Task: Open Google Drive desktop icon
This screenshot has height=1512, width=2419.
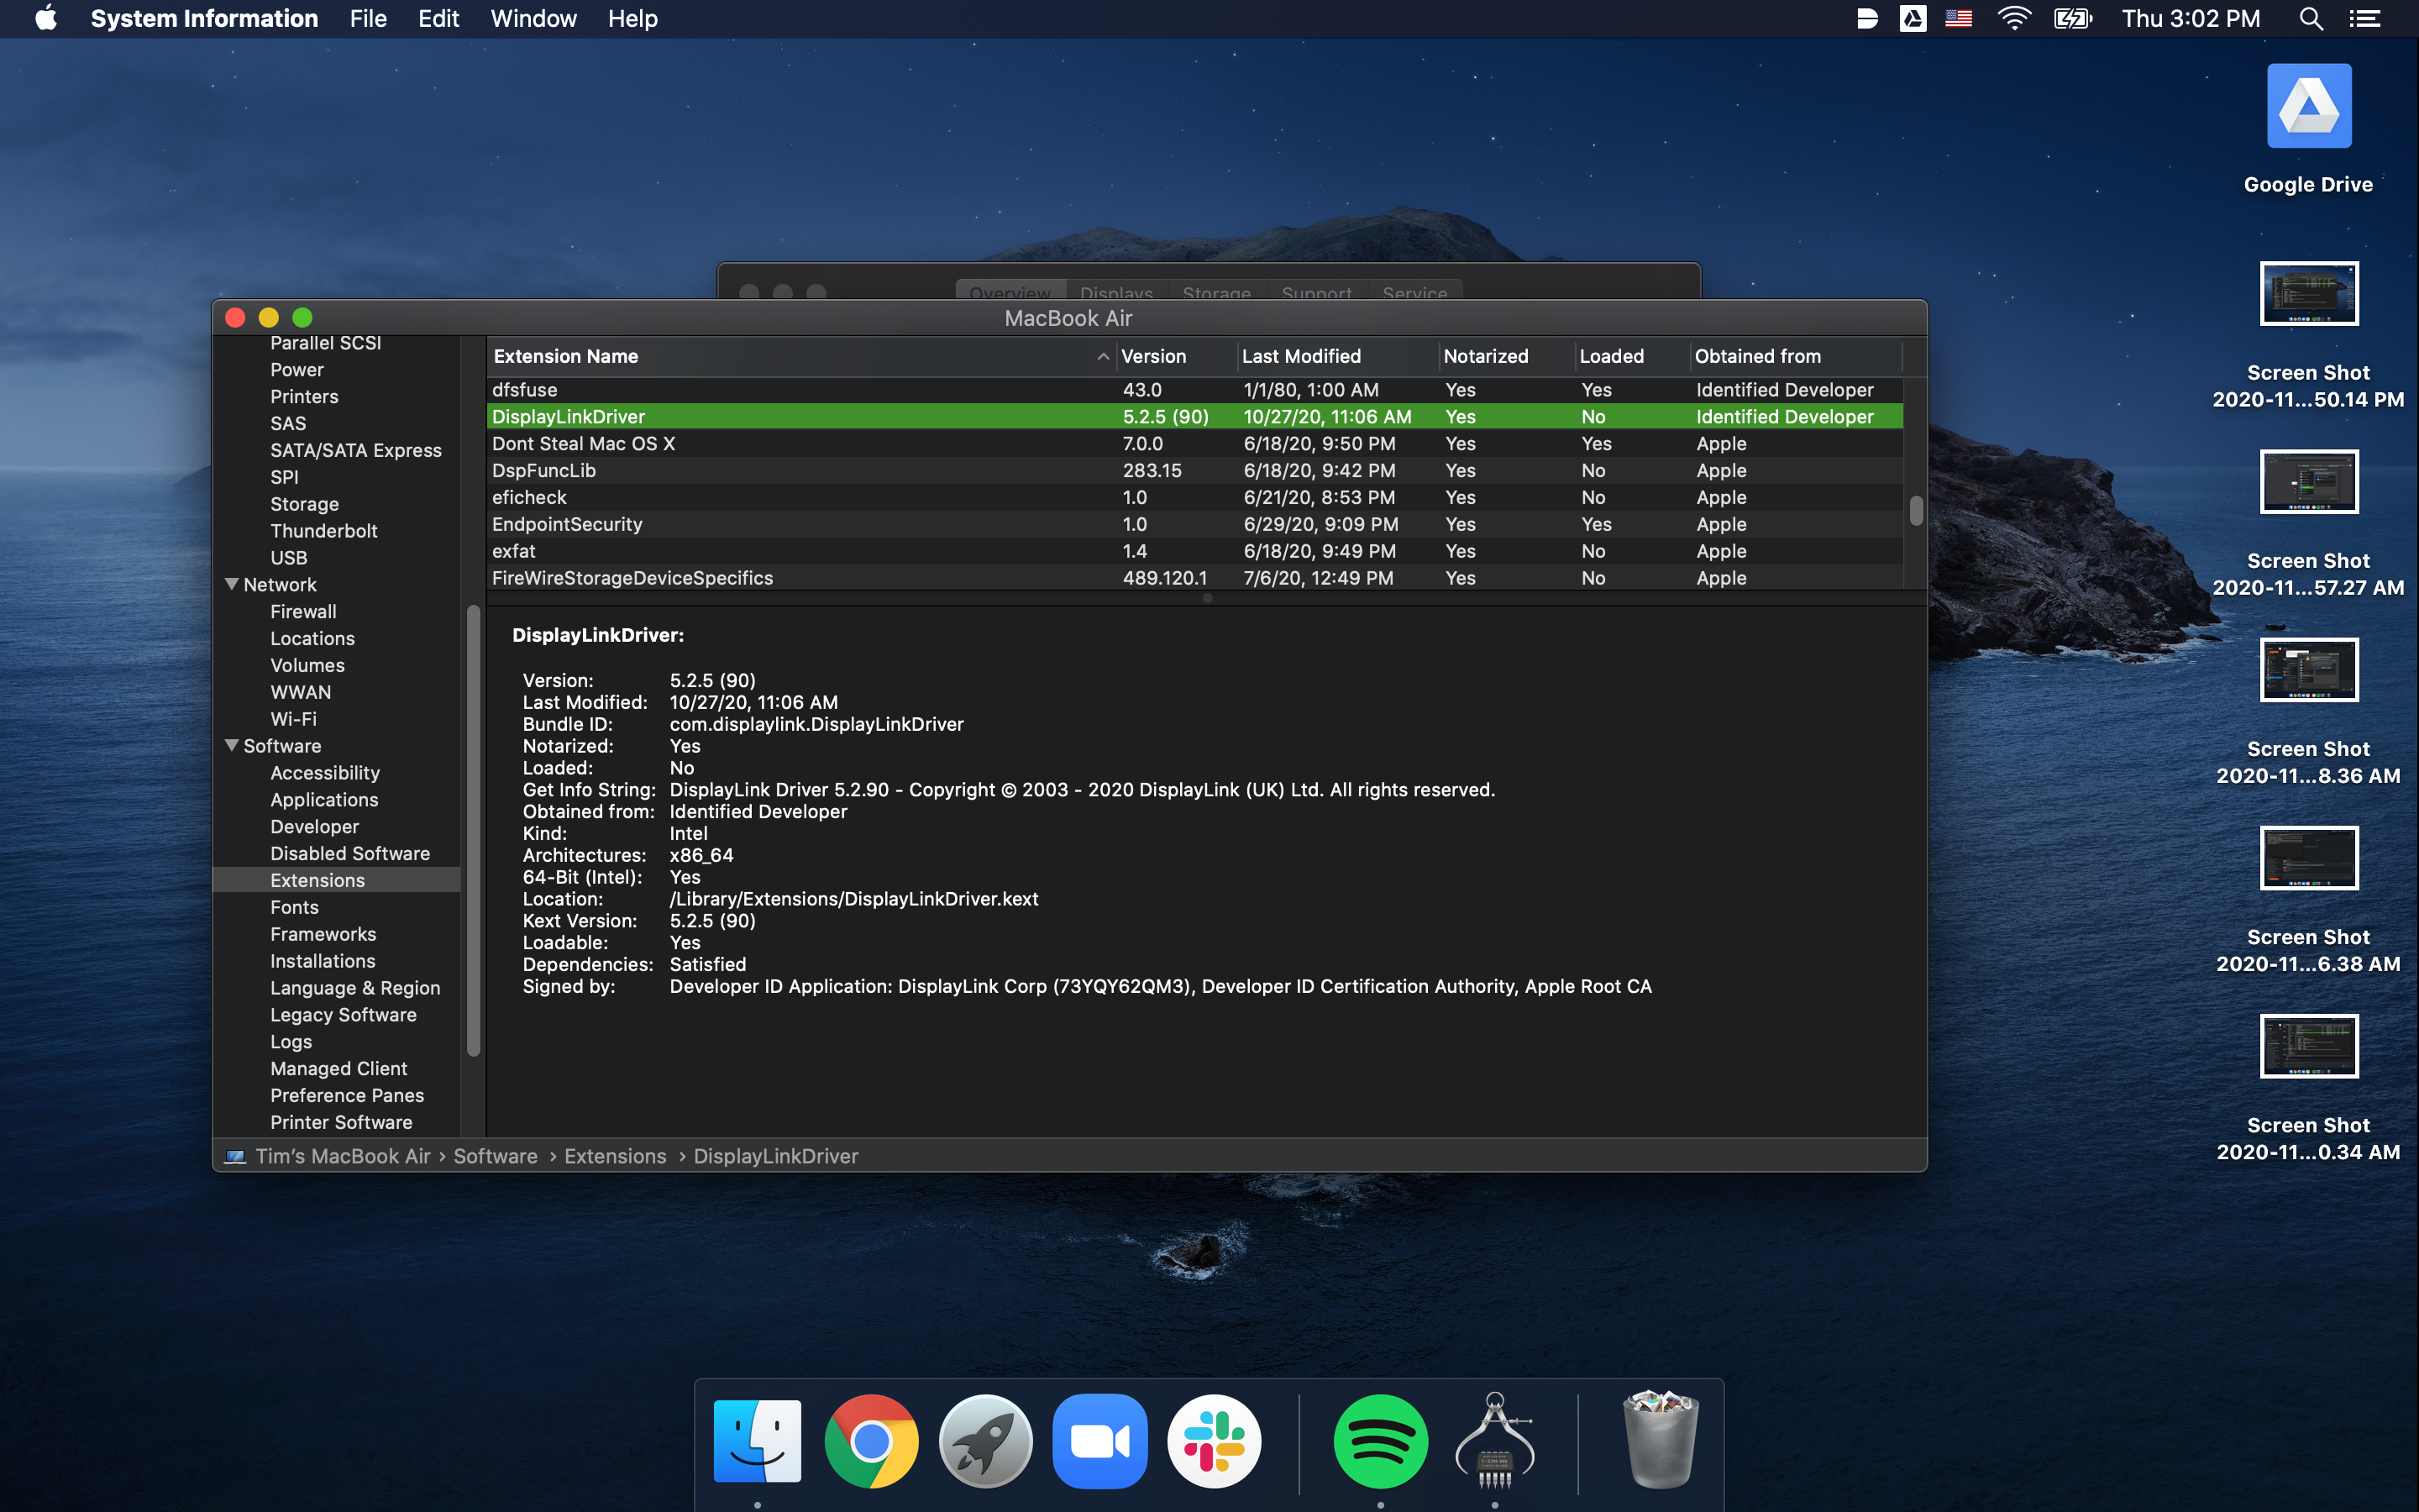Action: (x=2308, y=106)
